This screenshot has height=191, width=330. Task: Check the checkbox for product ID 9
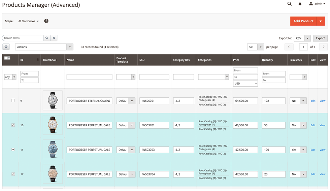[13, 101]
